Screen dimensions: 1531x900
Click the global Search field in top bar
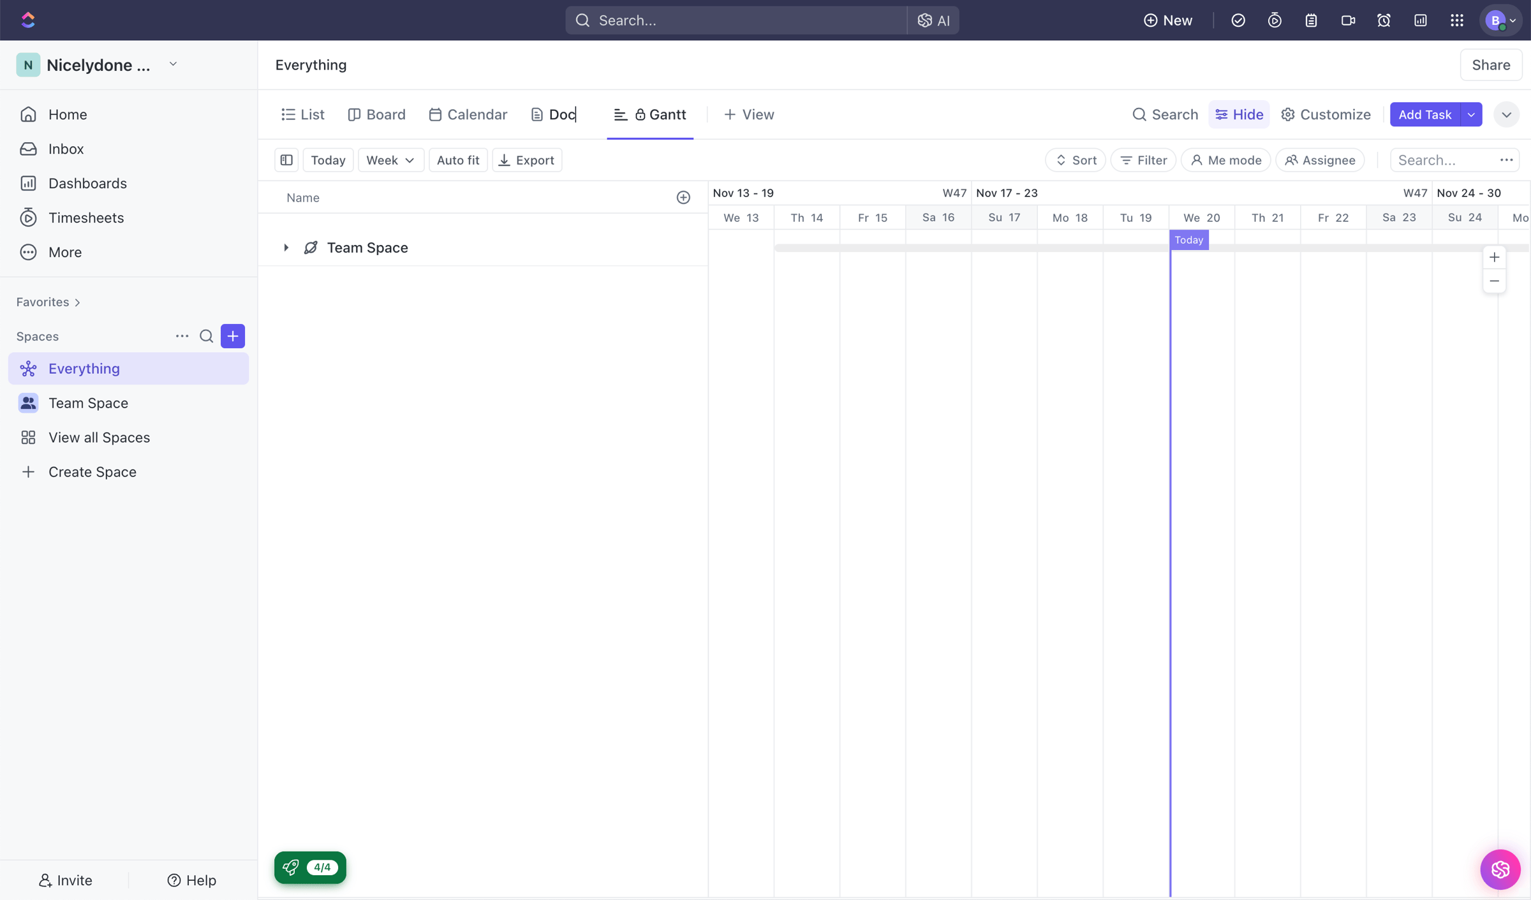pos(736,20)
